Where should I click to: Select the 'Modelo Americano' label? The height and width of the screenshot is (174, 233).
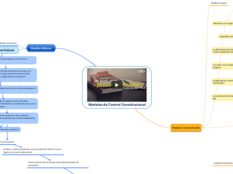click(x=8, y=43)
